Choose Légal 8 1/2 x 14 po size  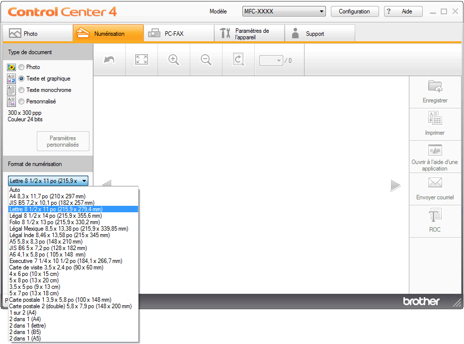[74, 216]
